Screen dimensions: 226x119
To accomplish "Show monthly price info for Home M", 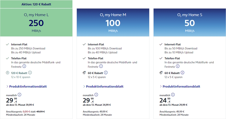I will [x=96, y=95].
